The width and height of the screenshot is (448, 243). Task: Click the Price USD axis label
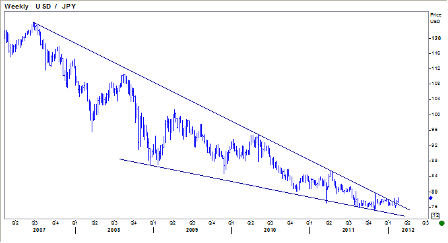click(435, 18)
